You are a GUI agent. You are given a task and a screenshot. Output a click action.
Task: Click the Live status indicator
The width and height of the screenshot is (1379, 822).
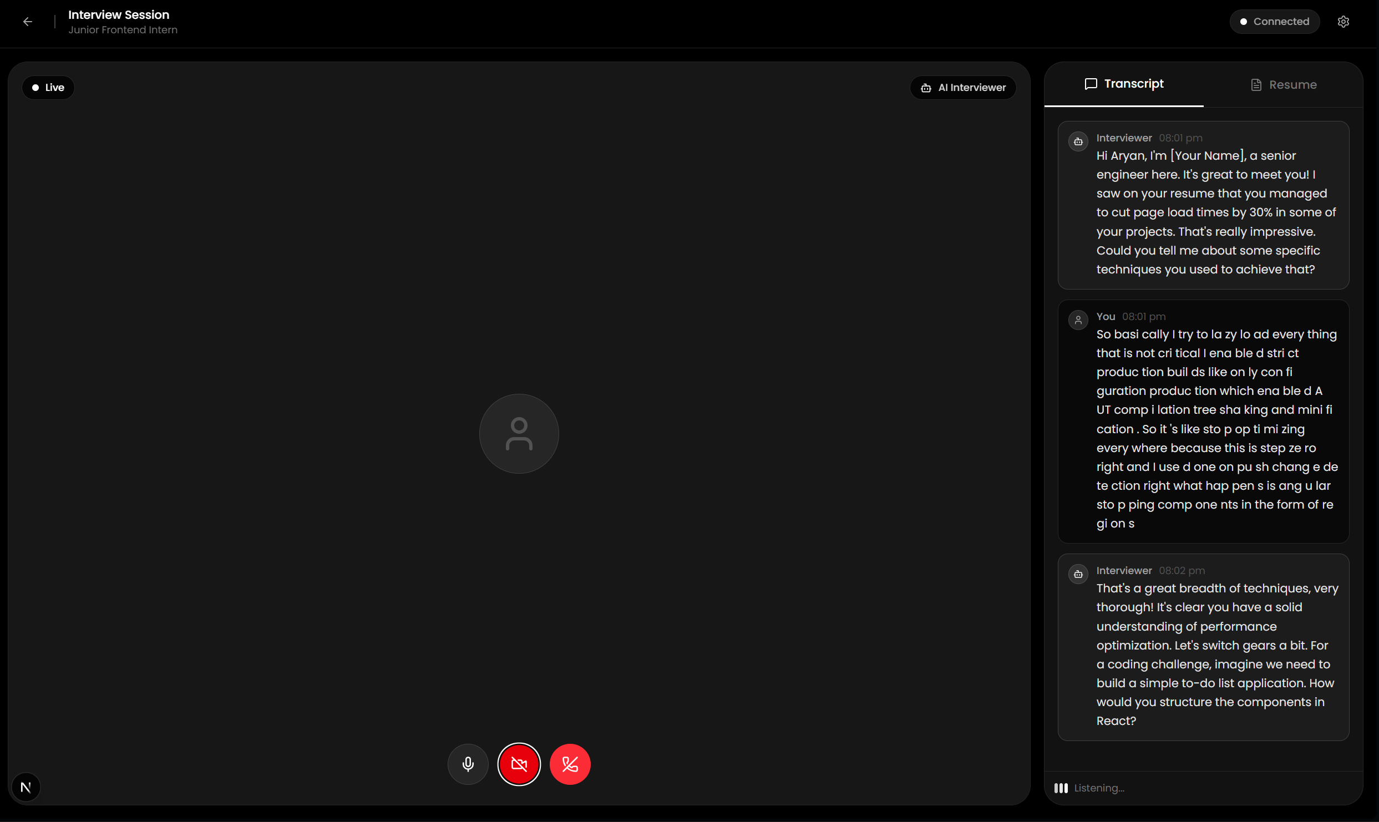48,88
